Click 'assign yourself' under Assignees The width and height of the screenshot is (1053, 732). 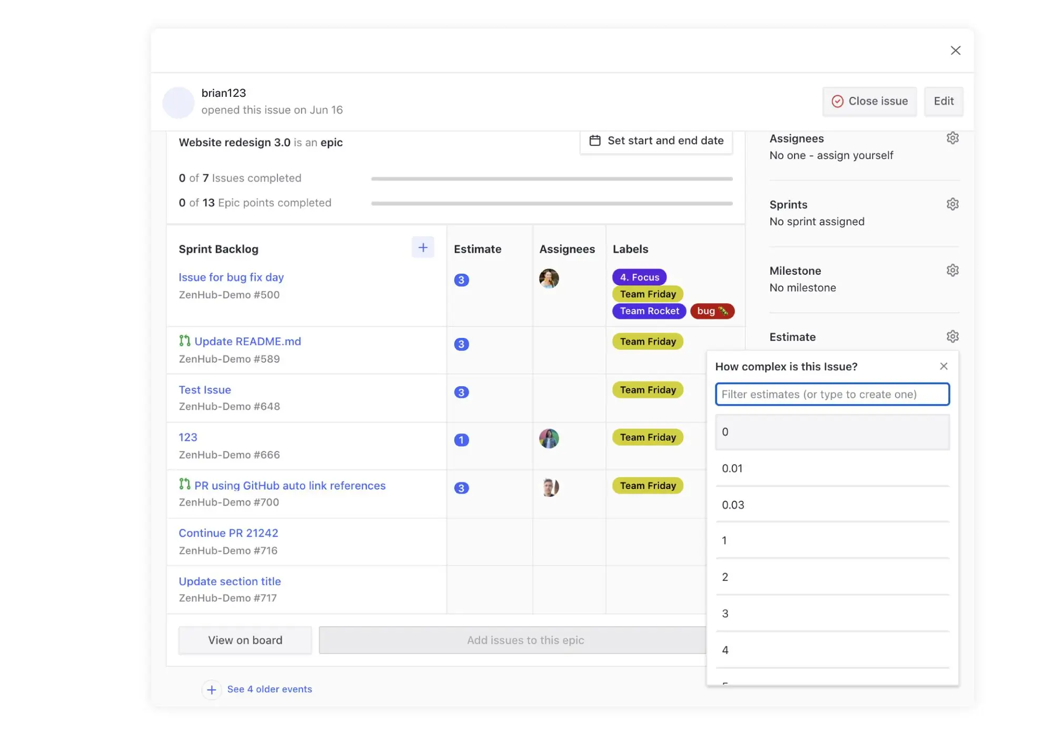(855, 155)
